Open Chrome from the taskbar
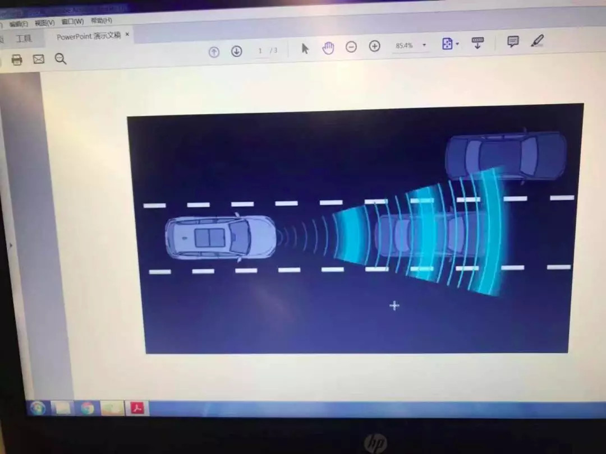Viewport: 606px width, 454px height. pyautogui.click(x=88, y=408)
